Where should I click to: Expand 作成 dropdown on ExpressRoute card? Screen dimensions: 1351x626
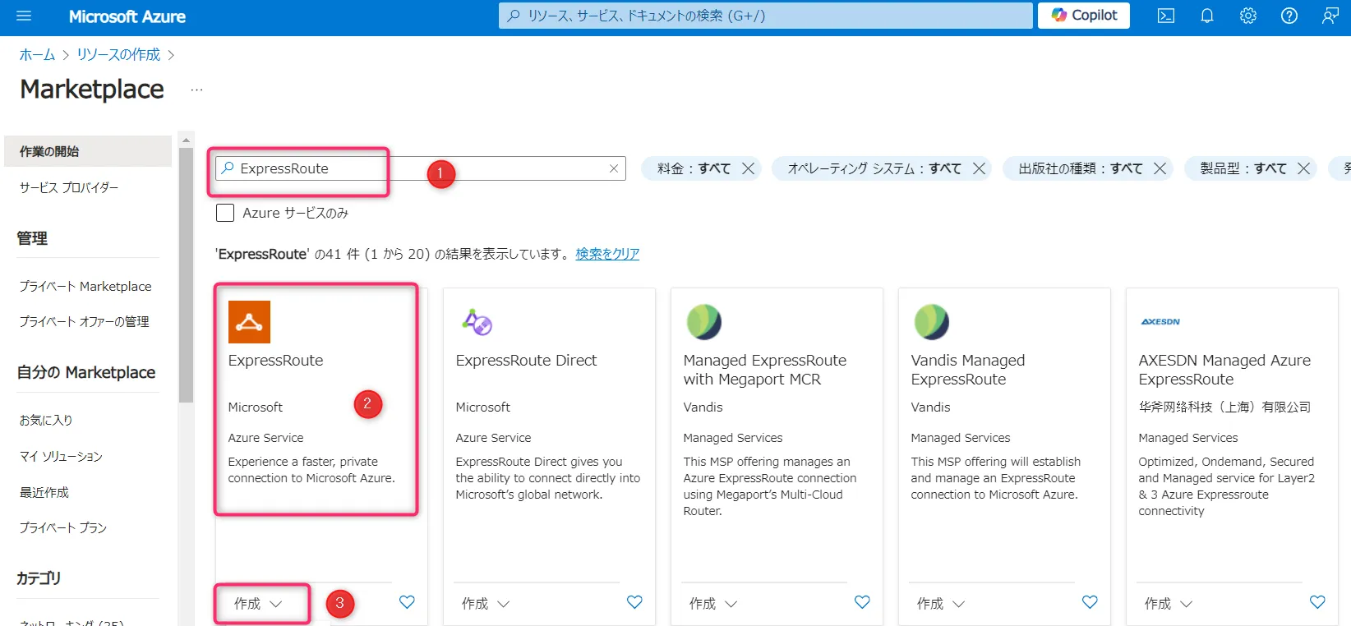tap(258, 604)
